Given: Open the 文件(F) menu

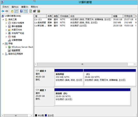Looking at the screenshot, I should [5, 7].
